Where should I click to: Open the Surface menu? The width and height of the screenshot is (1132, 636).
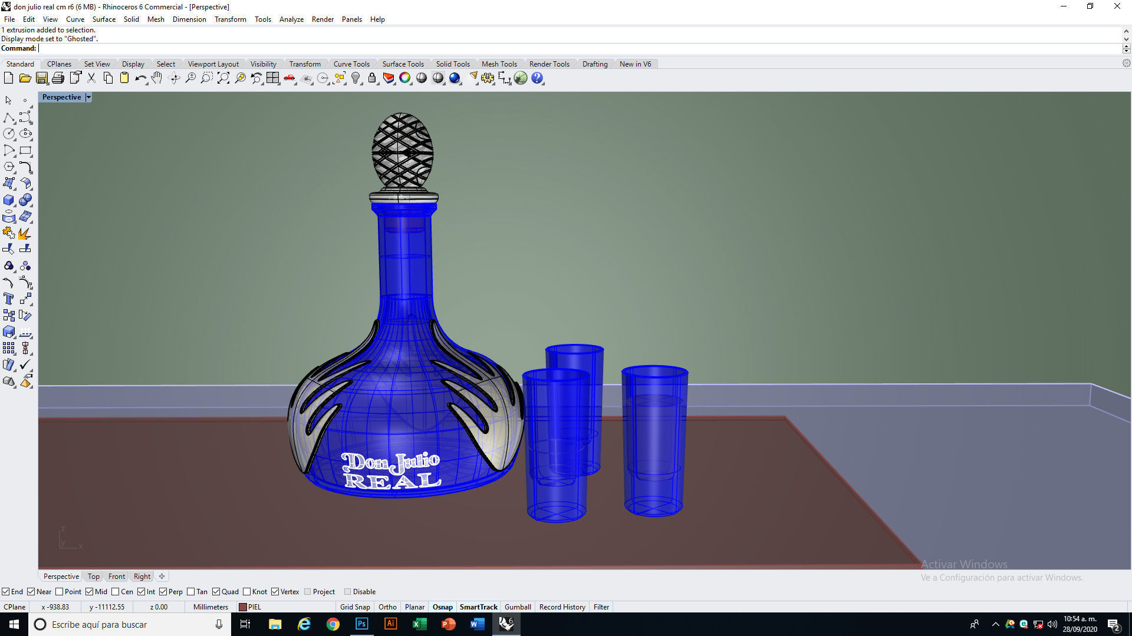[x=104, y=19]
